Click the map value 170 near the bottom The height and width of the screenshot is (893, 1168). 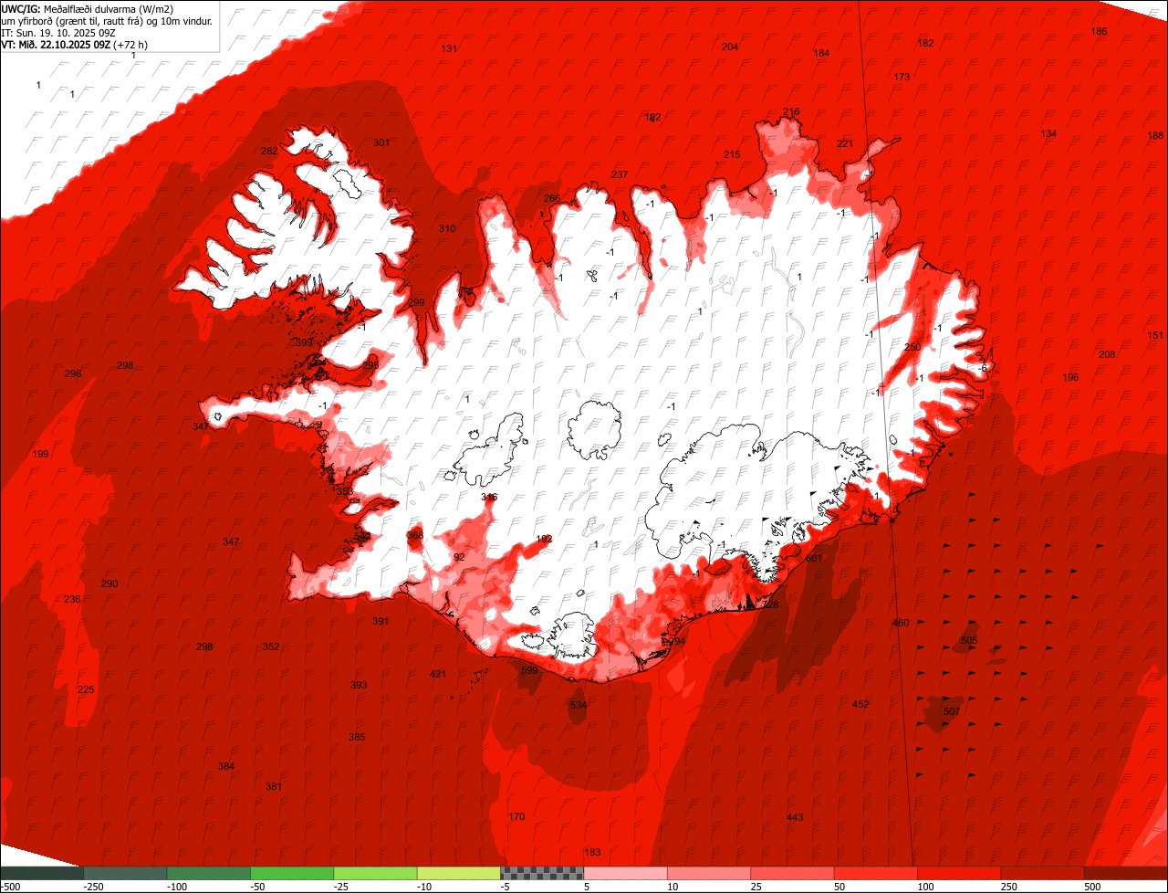click(x=516, y=816)
